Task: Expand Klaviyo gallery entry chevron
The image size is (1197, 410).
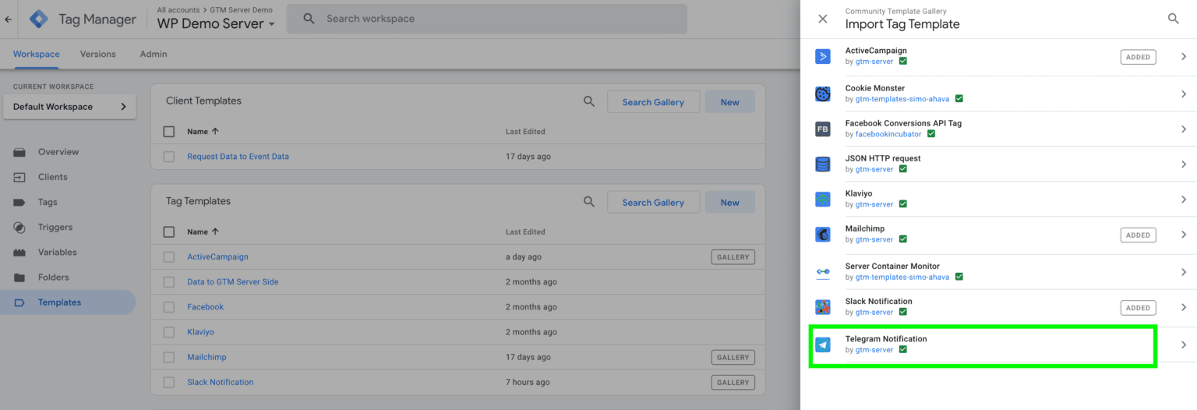Action: [1184, 199]
